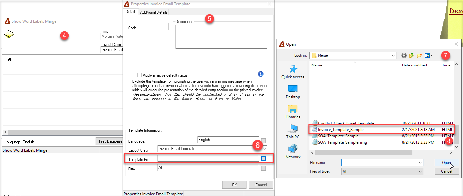Viewport: 463px width, 196px height.
Task: Create a new folder in Open dialog
Action: tap(419, 55)
